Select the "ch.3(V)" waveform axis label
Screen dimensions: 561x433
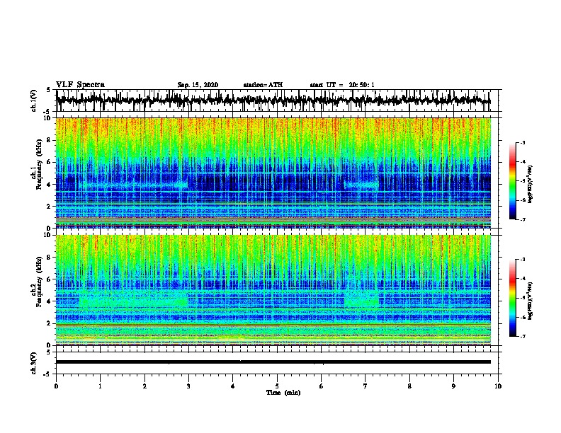(x=33, y=364)
